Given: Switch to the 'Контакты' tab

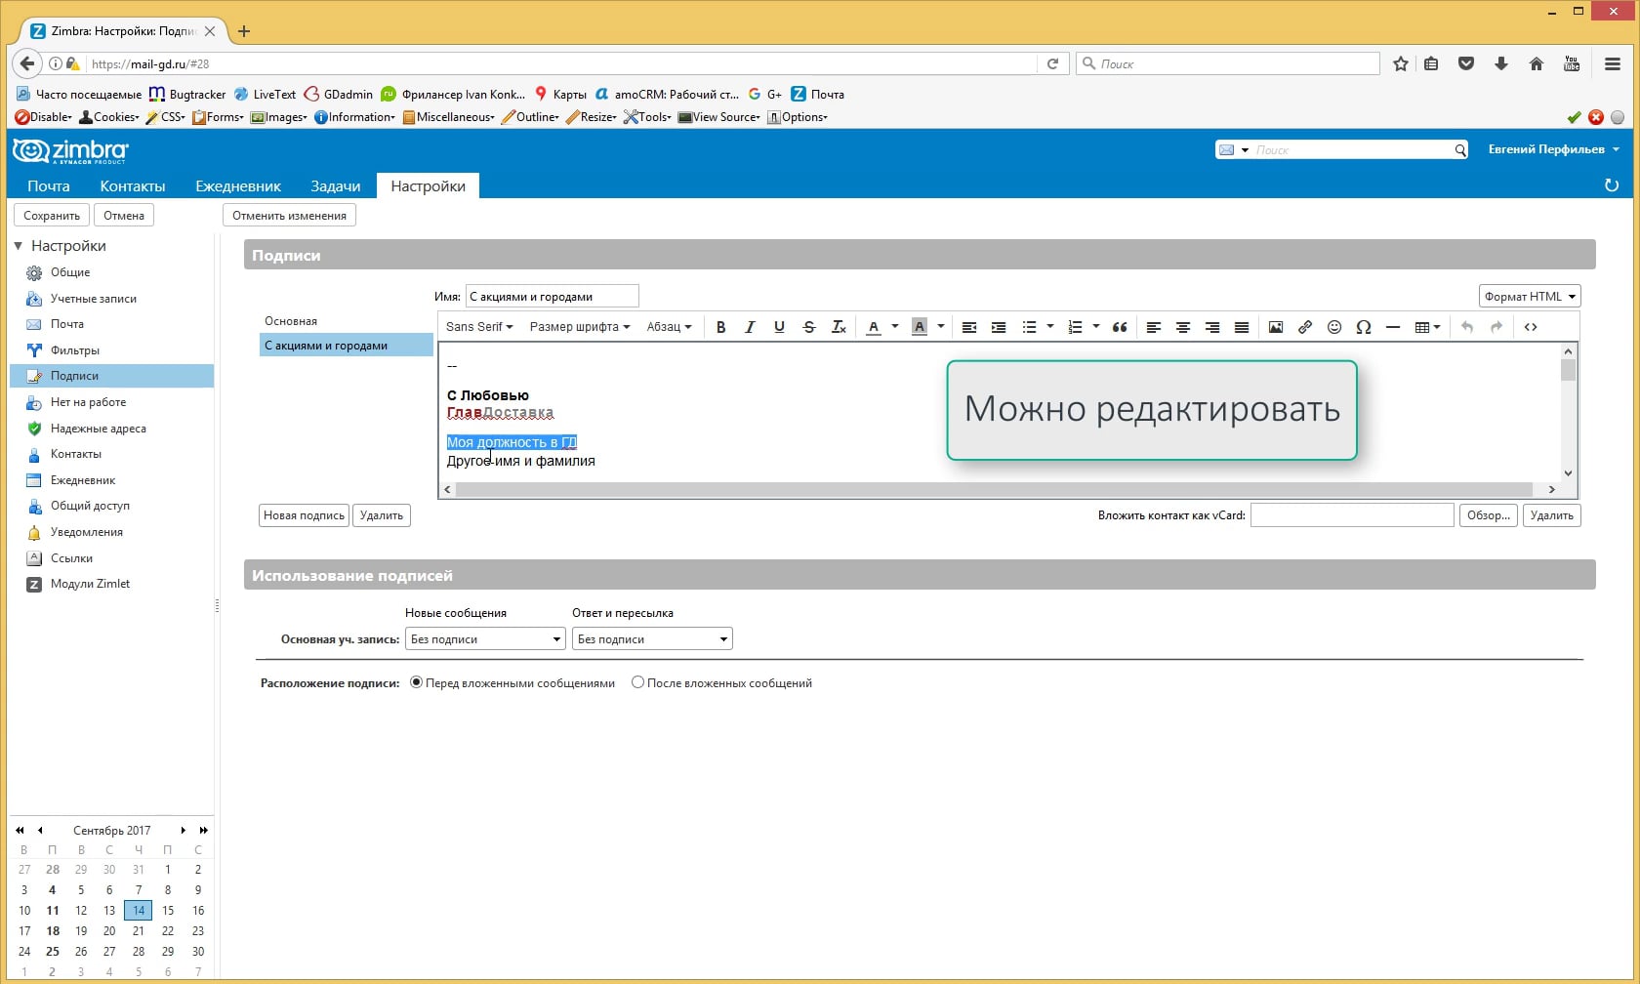Looking at the screenshot, I should pyautogui.click(x=133, y=185).
